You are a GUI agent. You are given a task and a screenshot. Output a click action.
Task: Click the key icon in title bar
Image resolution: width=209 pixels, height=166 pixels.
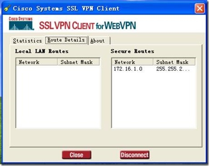7,8
